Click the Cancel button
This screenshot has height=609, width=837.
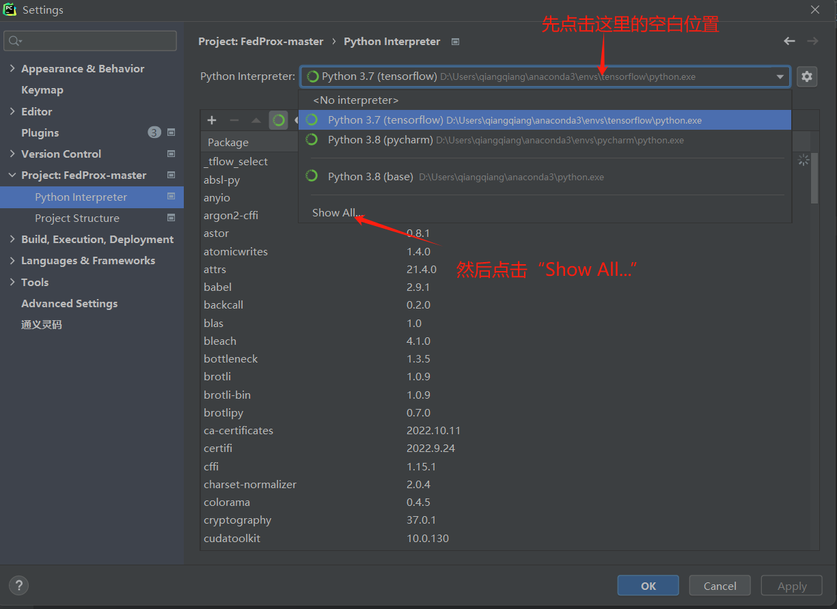(x=720, y=586)
